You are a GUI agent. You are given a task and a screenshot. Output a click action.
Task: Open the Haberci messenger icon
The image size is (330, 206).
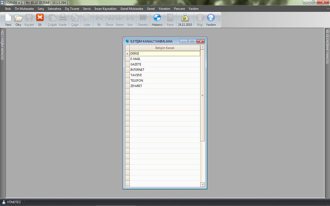click(157, 18)
